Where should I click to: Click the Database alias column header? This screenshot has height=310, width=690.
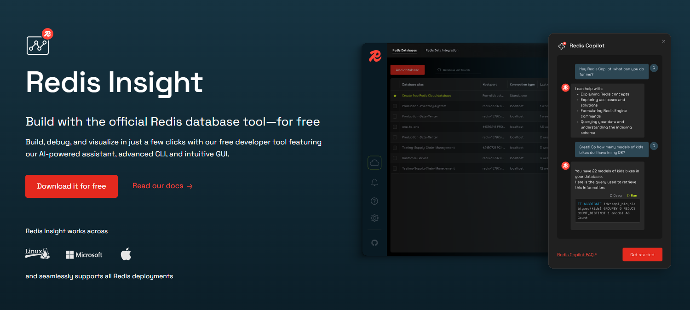point(413,85)
